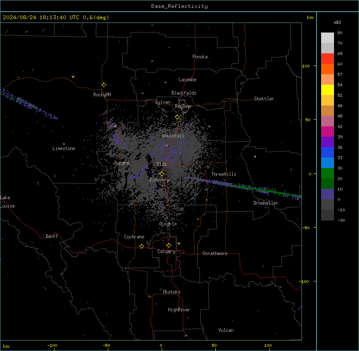
Task: Pick the tan 45-48 dBZ legend color
Action: (x=327, y=110)
